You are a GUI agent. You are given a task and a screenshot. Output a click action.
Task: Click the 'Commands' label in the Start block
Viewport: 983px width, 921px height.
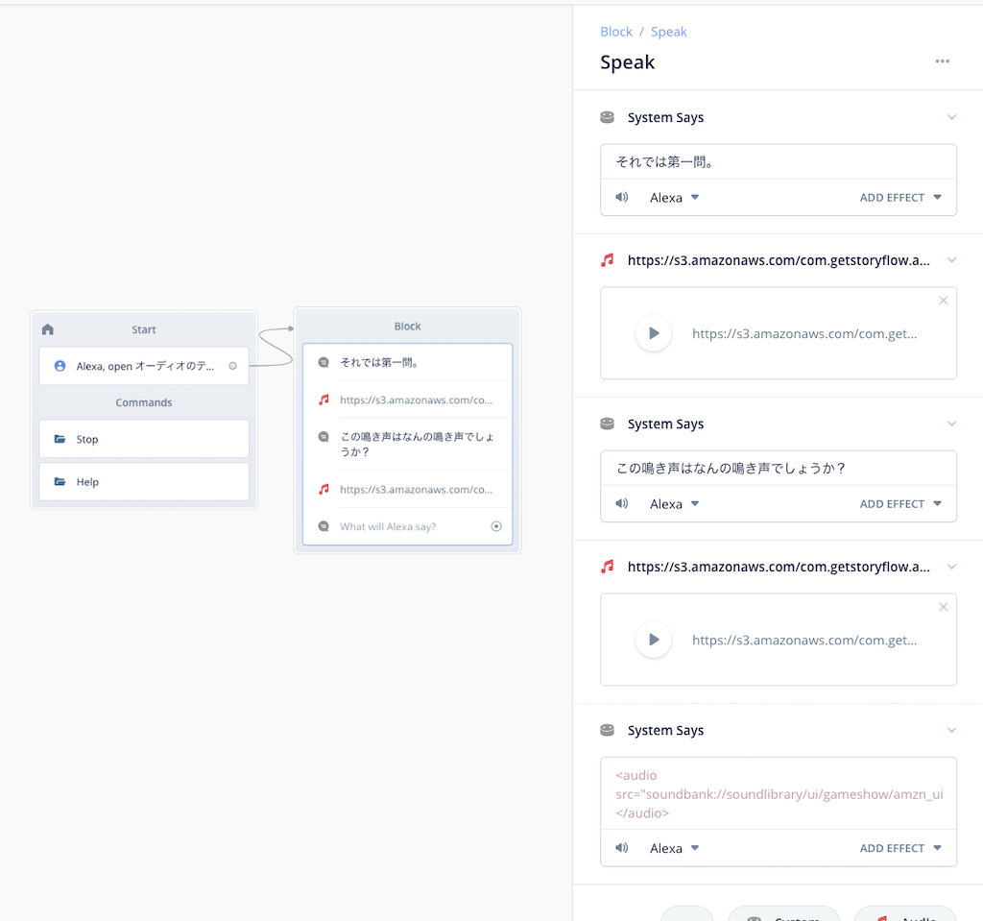pos(144,402)
